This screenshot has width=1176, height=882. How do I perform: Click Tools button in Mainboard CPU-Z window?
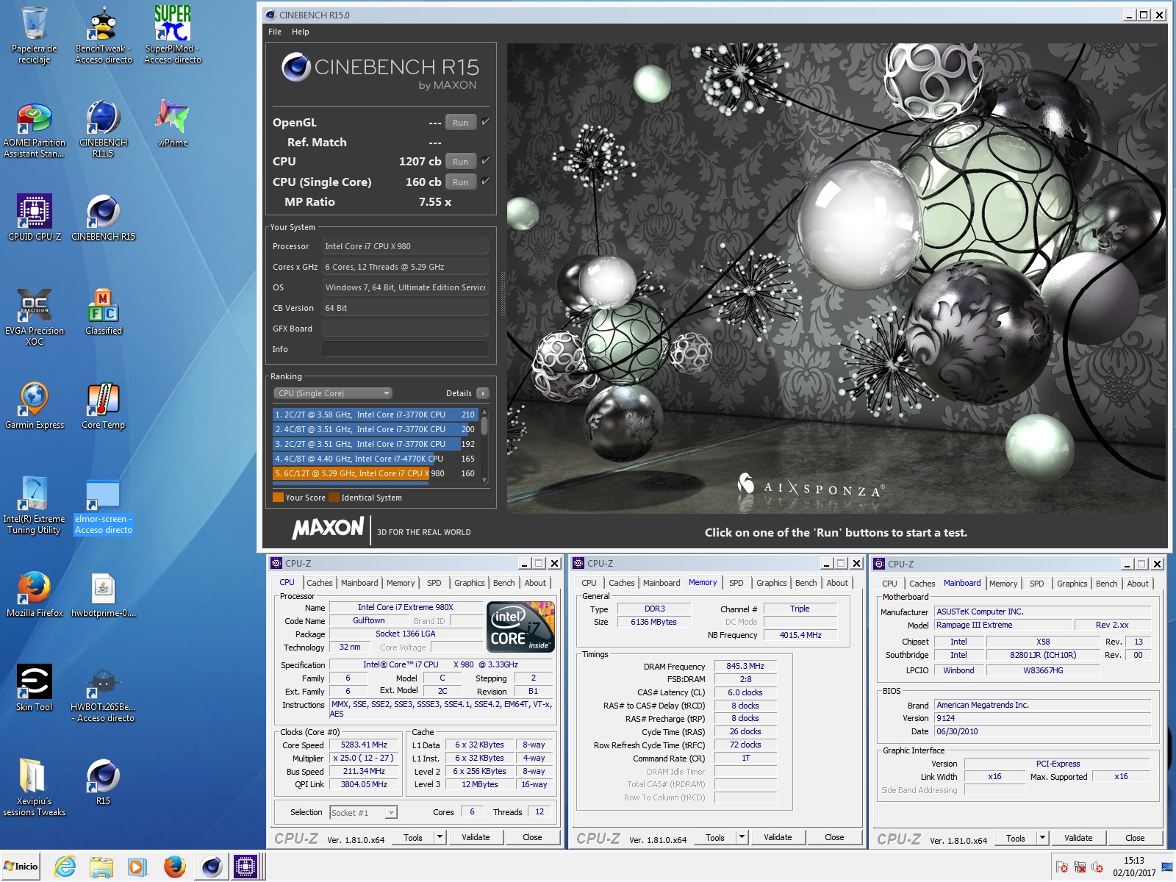[x=1016, y=838]
